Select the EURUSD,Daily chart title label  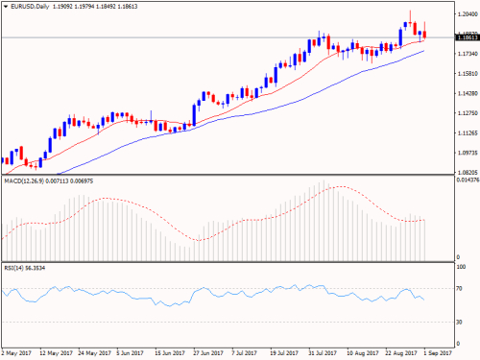click(x=30, y=7)
